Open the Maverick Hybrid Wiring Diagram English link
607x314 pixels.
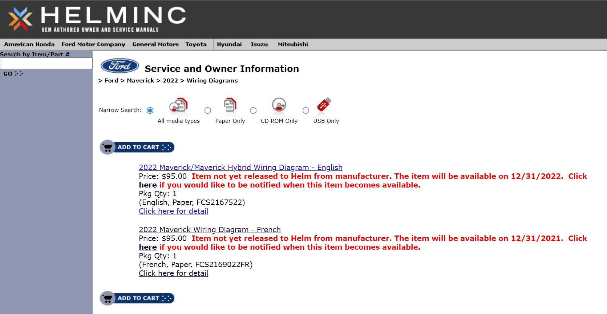click(240, 168)
